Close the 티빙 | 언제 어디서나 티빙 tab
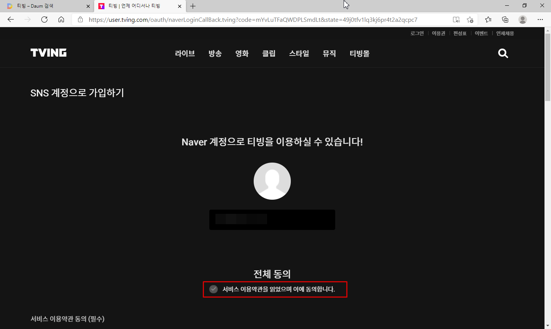Screen dimensions: 551x329 (179, 6)
